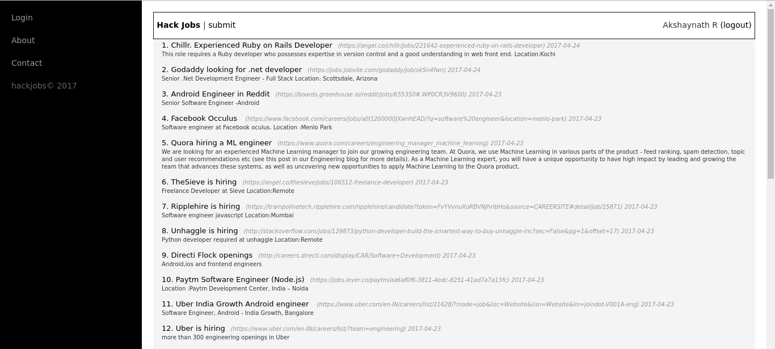This screenshot has height=349, width=775.
Task: Click the Akshaynath R username text
Action: [x=690, y=25]
